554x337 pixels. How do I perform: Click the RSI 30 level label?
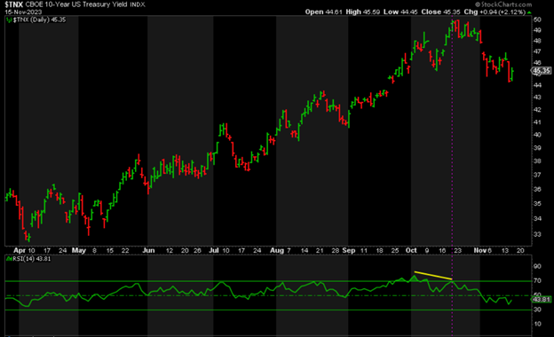pos(537,310)
